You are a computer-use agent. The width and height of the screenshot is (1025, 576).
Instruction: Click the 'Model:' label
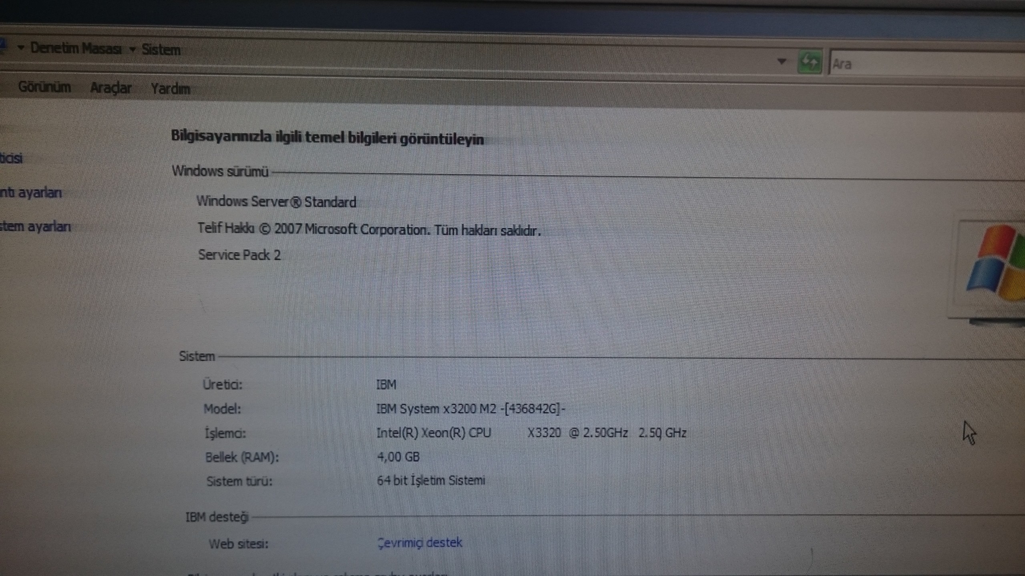point(222,409)
